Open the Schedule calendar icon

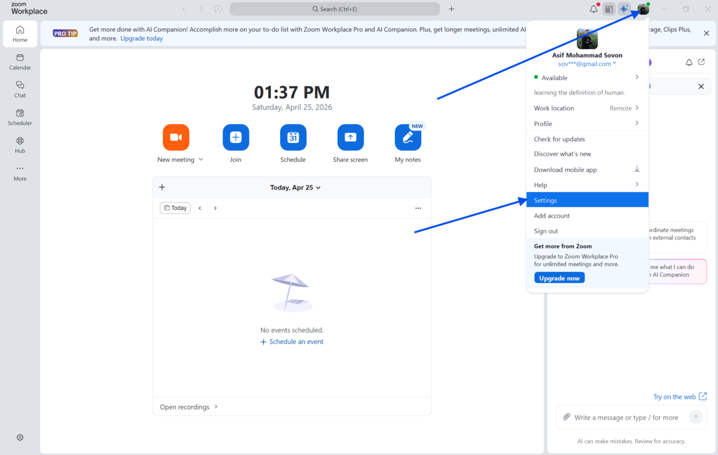click(x=293, y=138)
